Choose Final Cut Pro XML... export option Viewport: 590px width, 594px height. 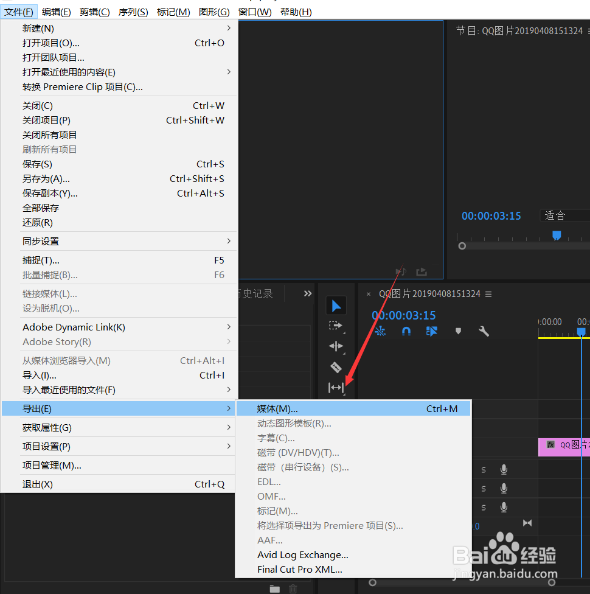pyautogui.click(x=353, y=570)
